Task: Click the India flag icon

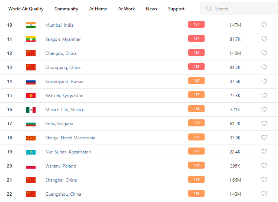Action: coord(31,25)
